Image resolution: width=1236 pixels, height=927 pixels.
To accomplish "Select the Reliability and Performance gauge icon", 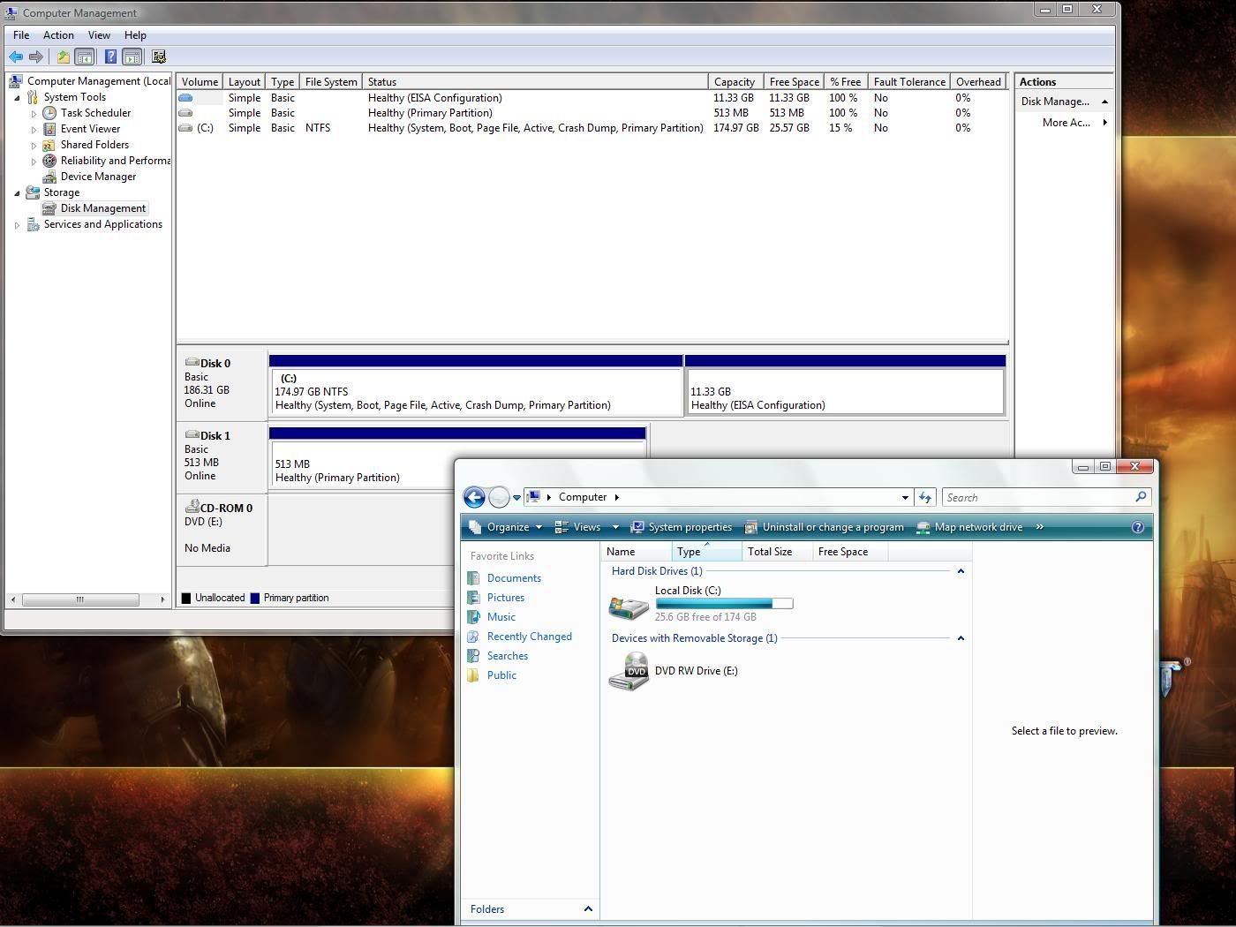I will tap(49, 161).
